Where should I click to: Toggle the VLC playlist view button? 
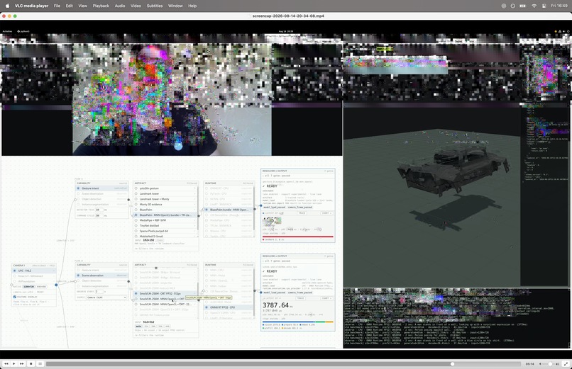click(x=40, y=364)
